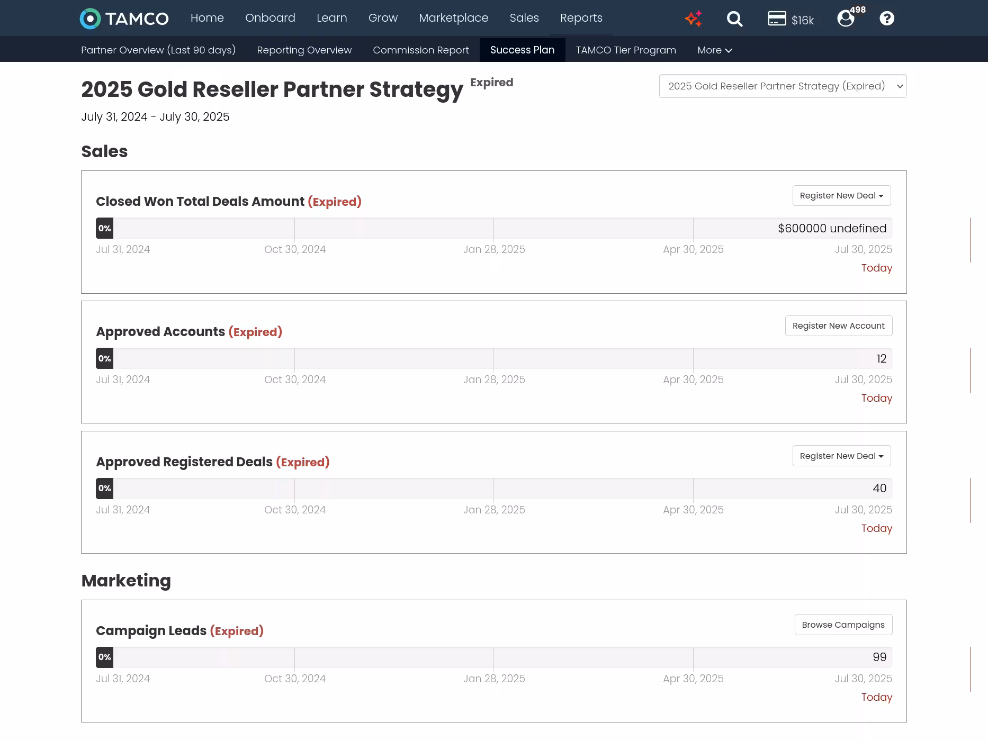Open the Reports menu item
The height and width of the screenshot is (741, 988).
pos(581,18)
